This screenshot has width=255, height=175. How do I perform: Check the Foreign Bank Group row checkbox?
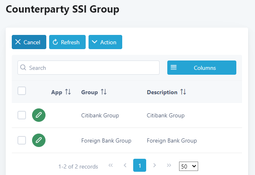point(22,140)
